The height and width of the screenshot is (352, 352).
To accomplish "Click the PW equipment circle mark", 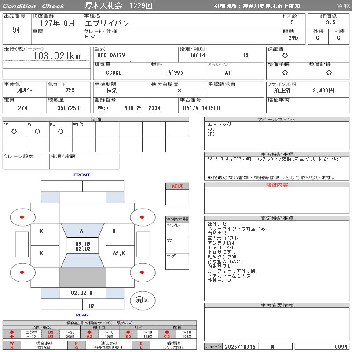I will coord(61,131).
